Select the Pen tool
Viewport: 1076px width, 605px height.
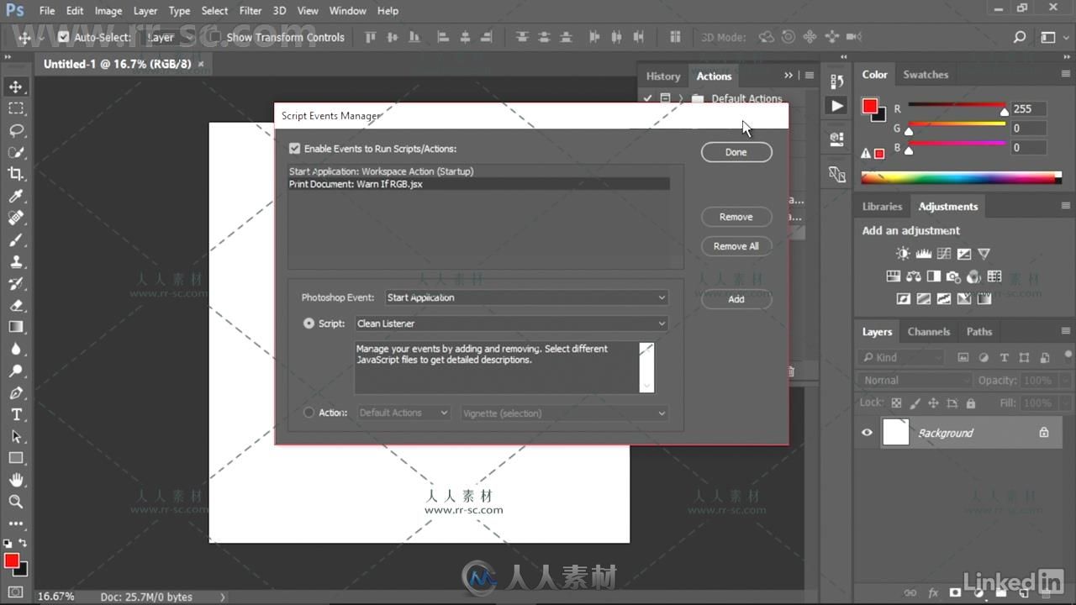tap(16, 392)
